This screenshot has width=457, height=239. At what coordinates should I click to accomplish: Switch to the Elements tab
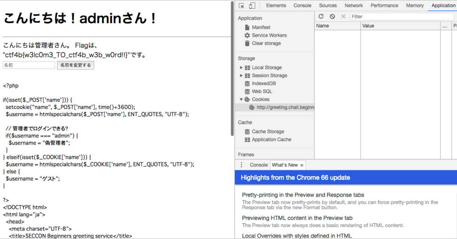pyautogui.click(x=276, y=5)
